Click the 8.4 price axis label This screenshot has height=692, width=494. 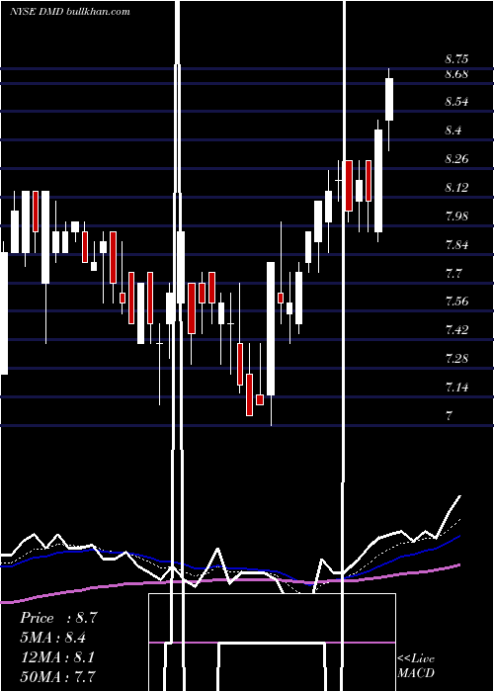[453, 130]
